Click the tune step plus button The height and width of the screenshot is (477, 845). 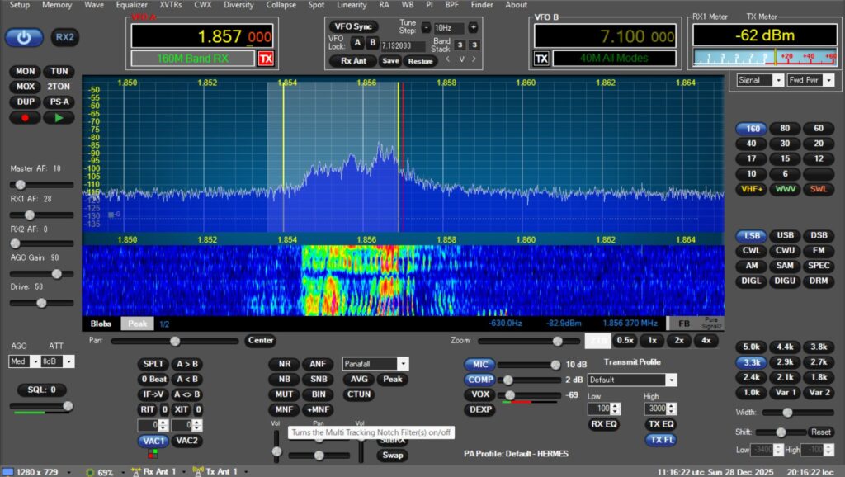pyautogui.click(x=473, y=27)
